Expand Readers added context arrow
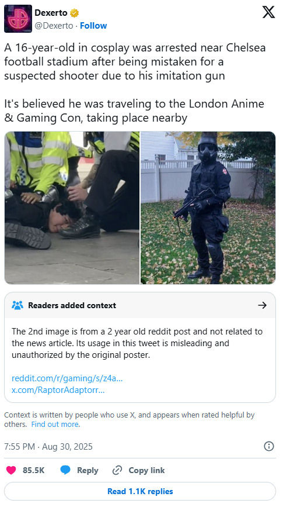Viewport: 283px width, 507px height. coord(263,305)
